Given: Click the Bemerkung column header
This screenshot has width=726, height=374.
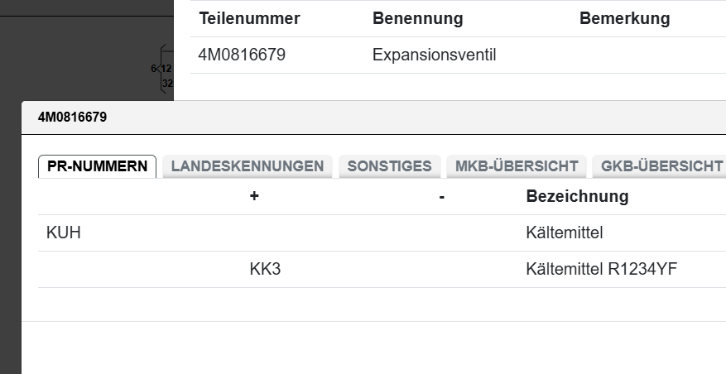Looking at the screenshot, I should click(624, 18).
